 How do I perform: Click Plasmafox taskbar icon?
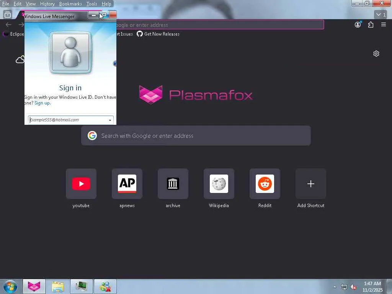34,286
